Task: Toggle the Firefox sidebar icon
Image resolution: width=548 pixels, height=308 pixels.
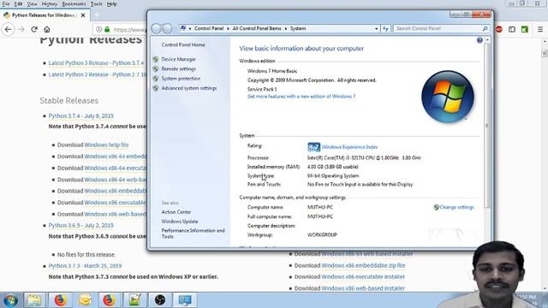Action: [512, 29]
